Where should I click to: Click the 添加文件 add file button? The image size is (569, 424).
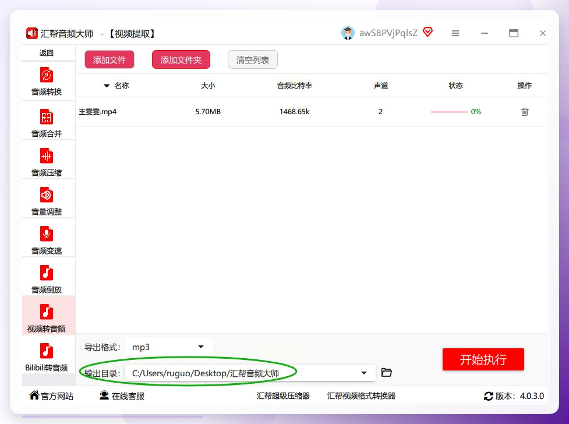coord(109,59)
